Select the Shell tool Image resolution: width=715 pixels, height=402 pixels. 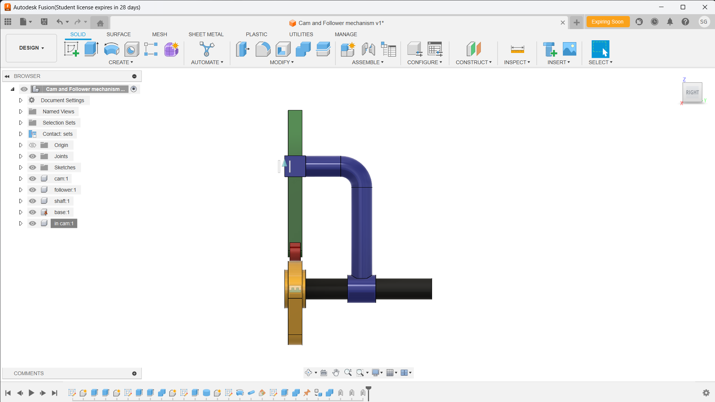283,49
